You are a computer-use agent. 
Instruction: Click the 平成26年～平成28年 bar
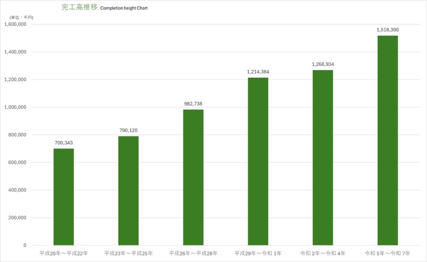tap(193, 177)
